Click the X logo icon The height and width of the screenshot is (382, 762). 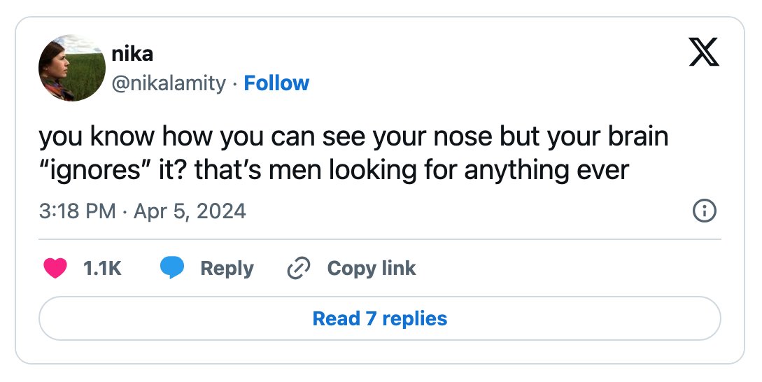coord(704,52)
